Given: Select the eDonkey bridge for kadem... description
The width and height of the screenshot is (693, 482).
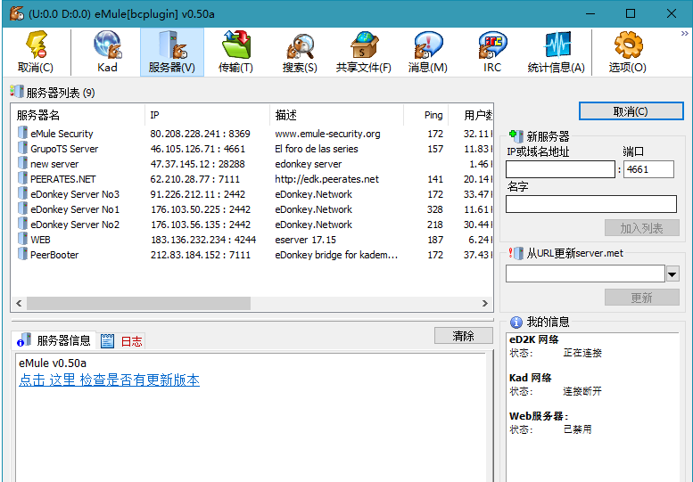Looking at the screenshot, I should point(336,255).
